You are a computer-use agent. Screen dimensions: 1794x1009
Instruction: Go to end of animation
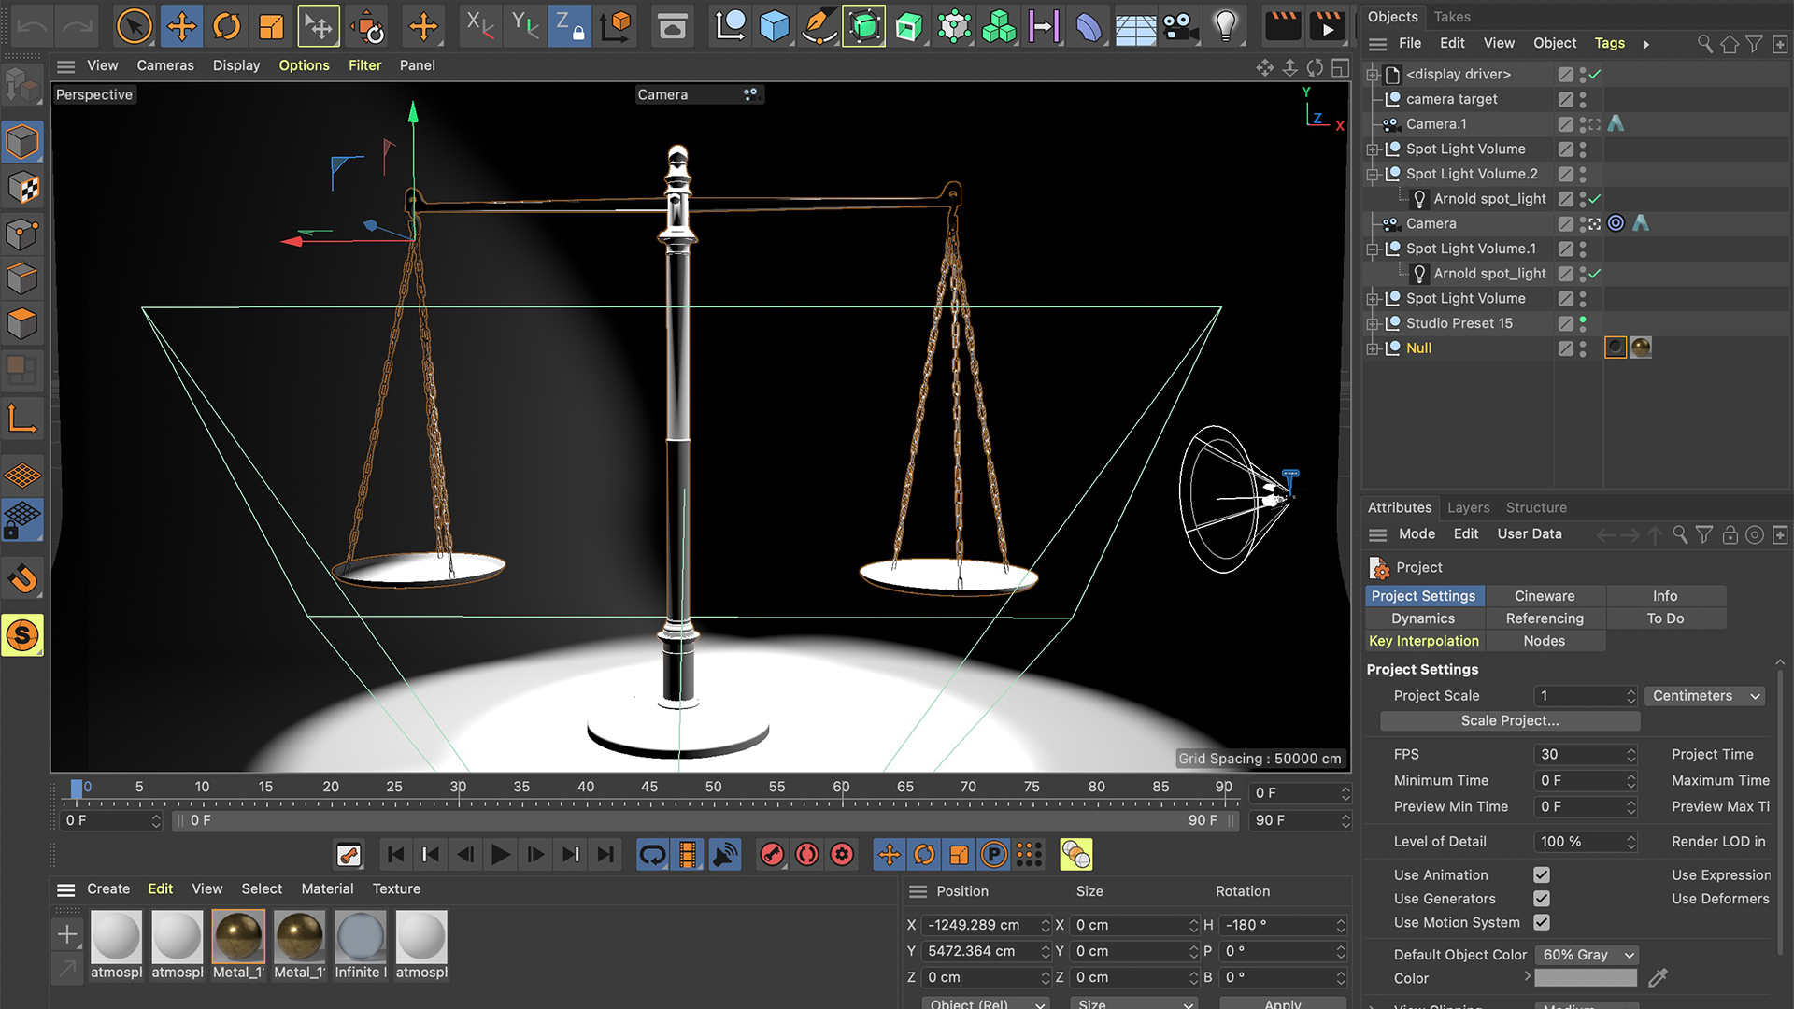pos(605,854)
